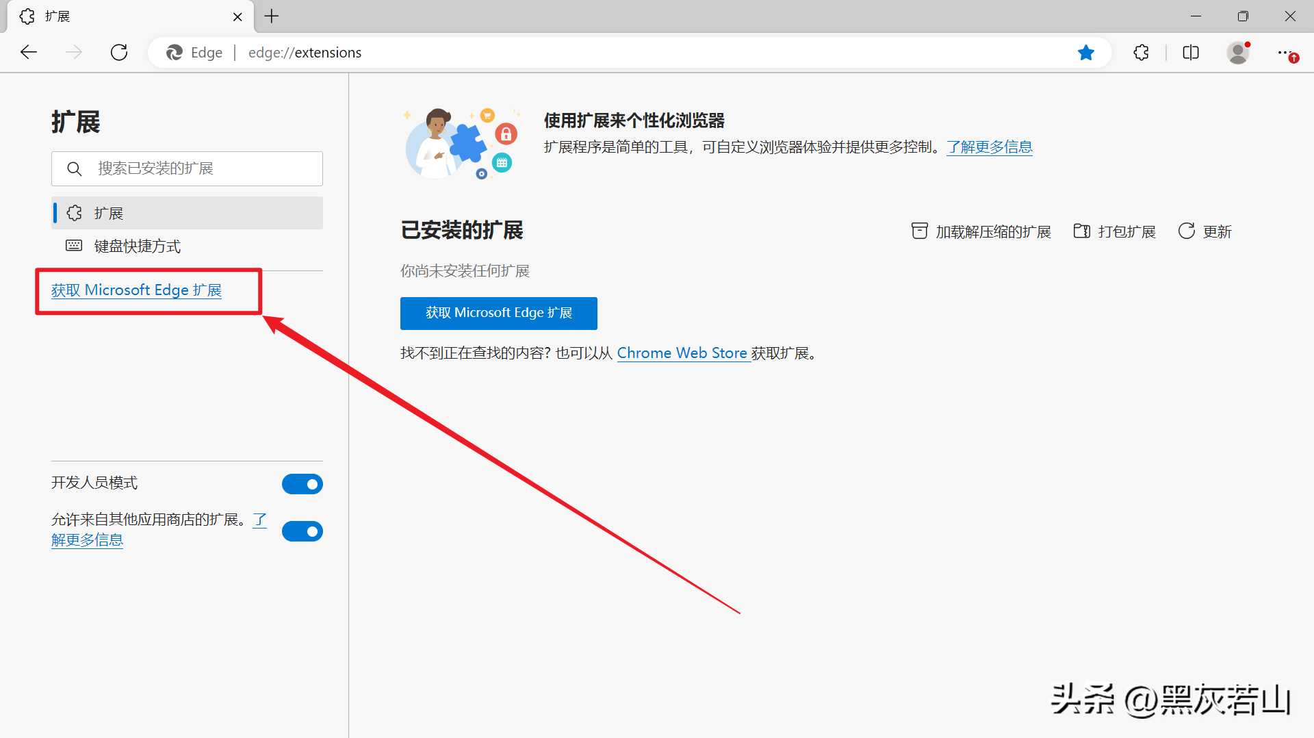Open 键盘快捷方式 sidebar entry
Image resolution: width=1314 pixels, height=738 pixels.
pyautogui.click(x=187, y=246)
